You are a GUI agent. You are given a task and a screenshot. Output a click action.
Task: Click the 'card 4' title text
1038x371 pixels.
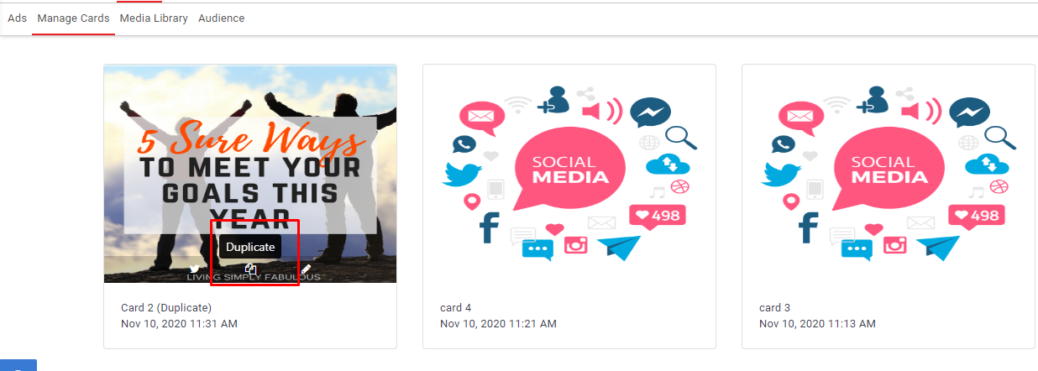pyautogui.click(x=456, y=308)
